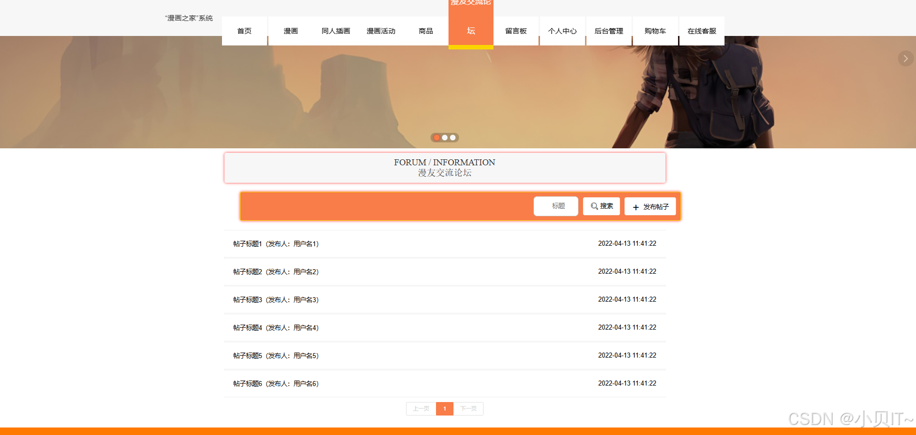This screenshot has height=435, width=916.
Task: Open the 留言板 navigation tab
Action: click(x=516, y=31)
